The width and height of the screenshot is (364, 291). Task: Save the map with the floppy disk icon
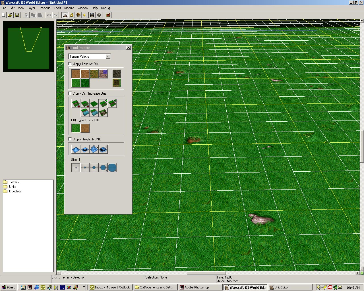[17, 15]
